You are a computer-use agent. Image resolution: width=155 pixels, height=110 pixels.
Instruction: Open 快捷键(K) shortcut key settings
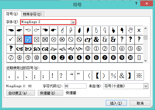[50, 93]
